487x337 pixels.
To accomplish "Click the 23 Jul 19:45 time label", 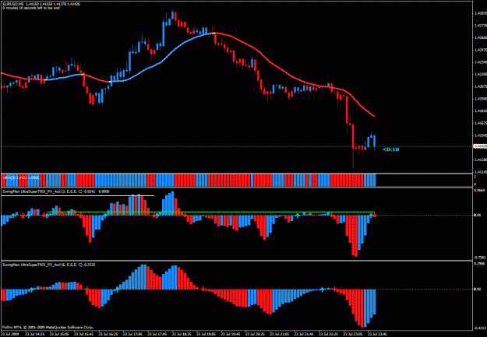I will (x=230, y=334).
